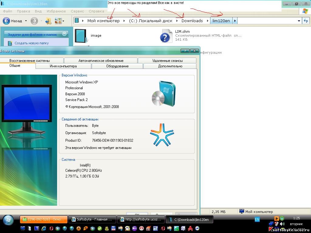The width and height of the screenshot is (311, 233).
Task: Launch Internet Explorer from quick launch
Action: coord(44,228)
